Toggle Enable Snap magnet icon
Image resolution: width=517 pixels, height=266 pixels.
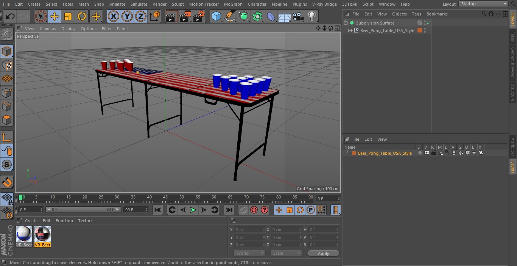tap(7, 182)
